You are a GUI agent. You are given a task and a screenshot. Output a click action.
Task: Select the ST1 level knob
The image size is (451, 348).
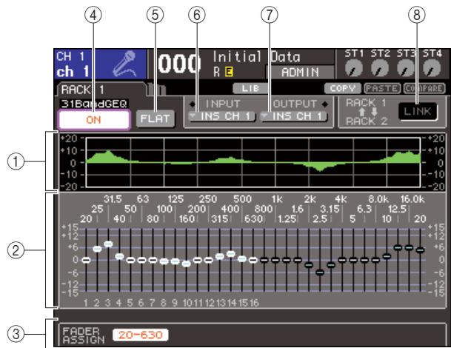coord(354,68)
